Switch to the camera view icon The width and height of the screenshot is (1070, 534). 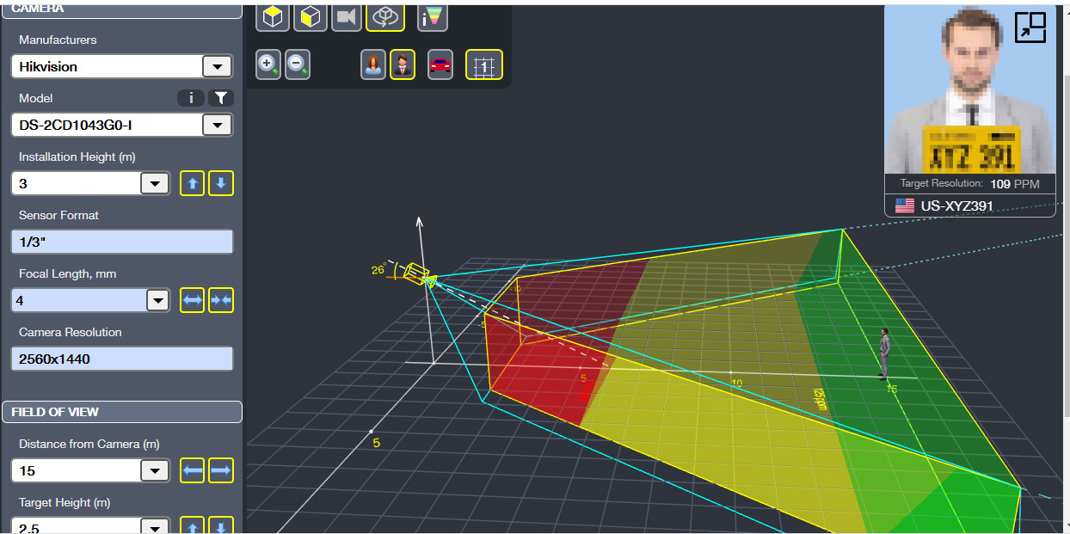click(346, 16)
